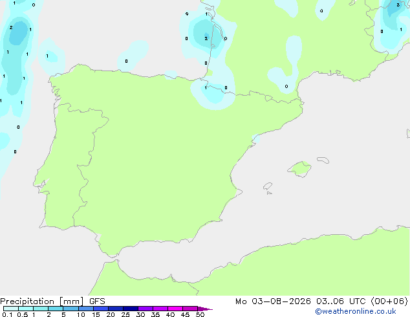Click the "10" legend scale label

pos(81,314)
